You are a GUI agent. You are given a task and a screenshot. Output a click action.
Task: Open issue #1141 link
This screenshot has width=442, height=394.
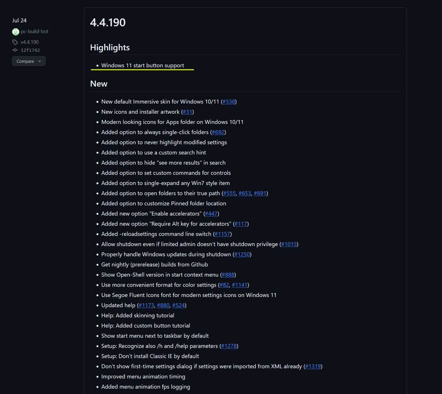tap(240, 285)
